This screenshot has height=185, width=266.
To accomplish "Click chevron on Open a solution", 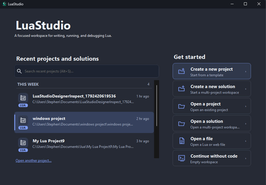I will coord(246,124).
